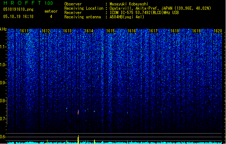Click the 1618 time marker
The height and width of the screenshot is (144, 226).
click(x=175, y=31)
